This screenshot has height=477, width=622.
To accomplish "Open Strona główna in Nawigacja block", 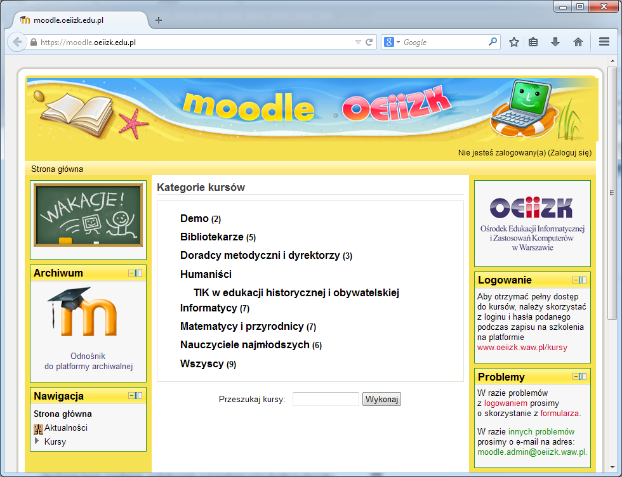I will [63, 414].
